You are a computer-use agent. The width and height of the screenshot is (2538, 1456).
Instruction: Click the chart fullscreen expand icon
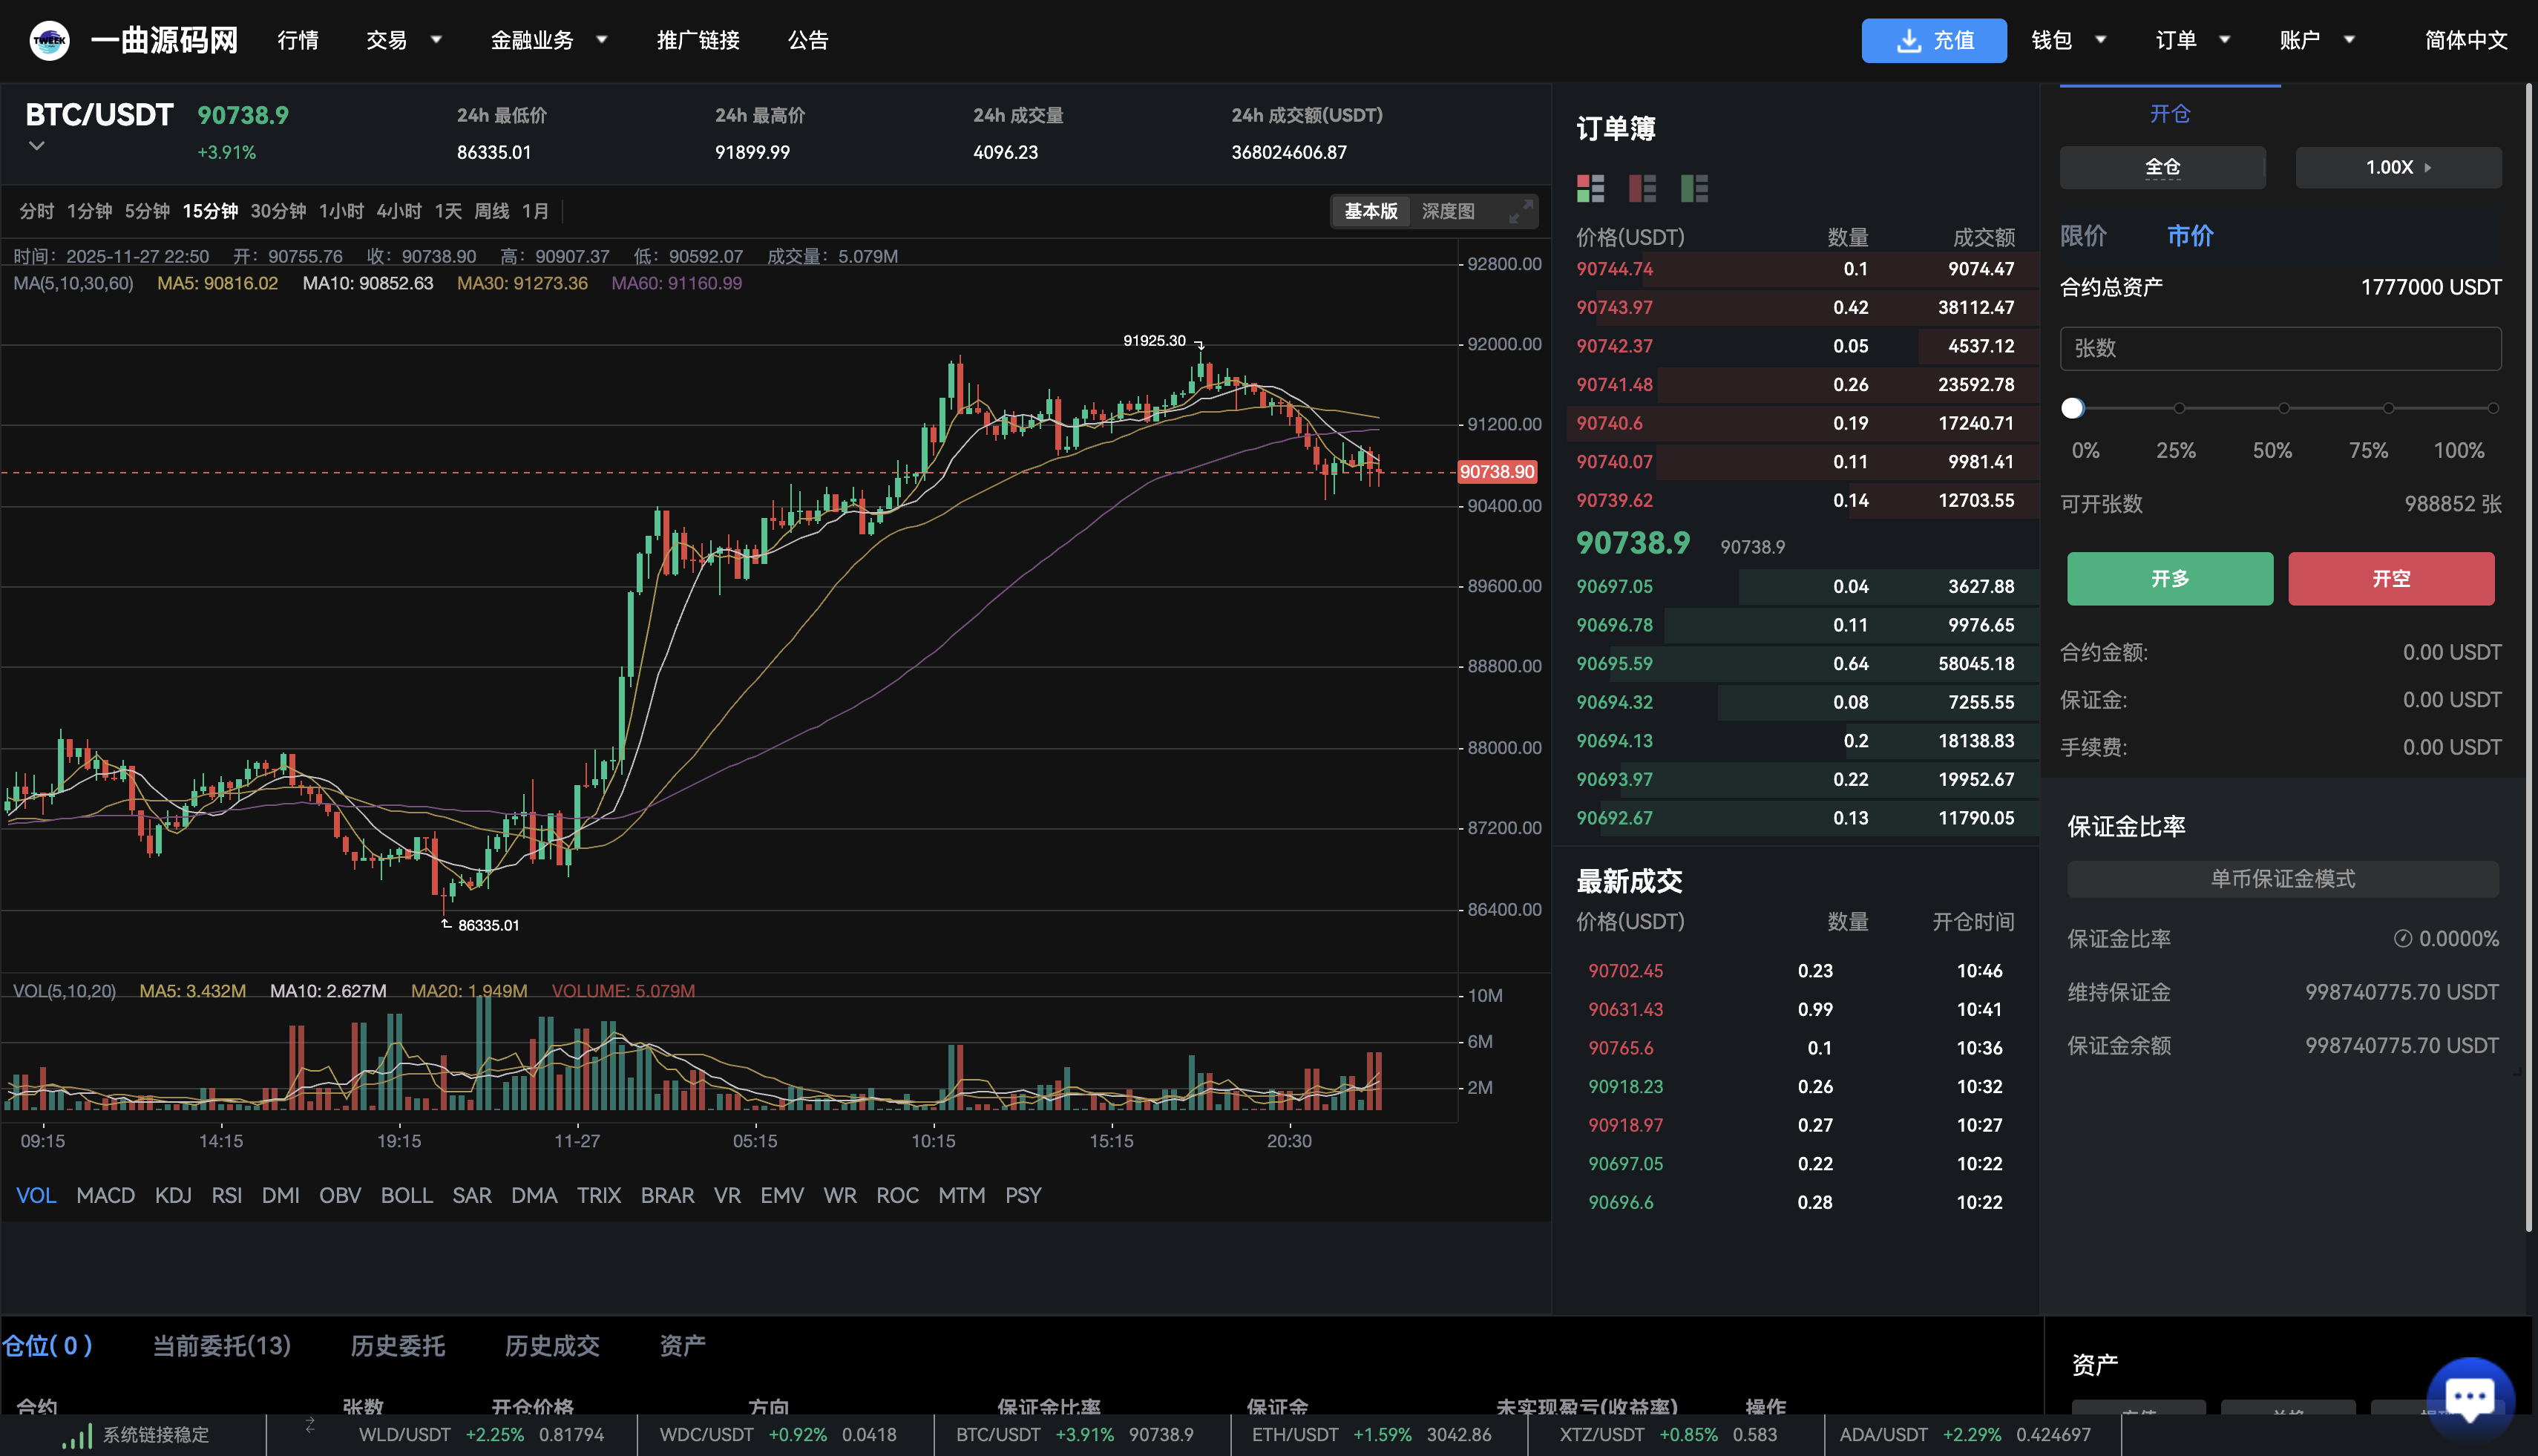(1523, 212)
